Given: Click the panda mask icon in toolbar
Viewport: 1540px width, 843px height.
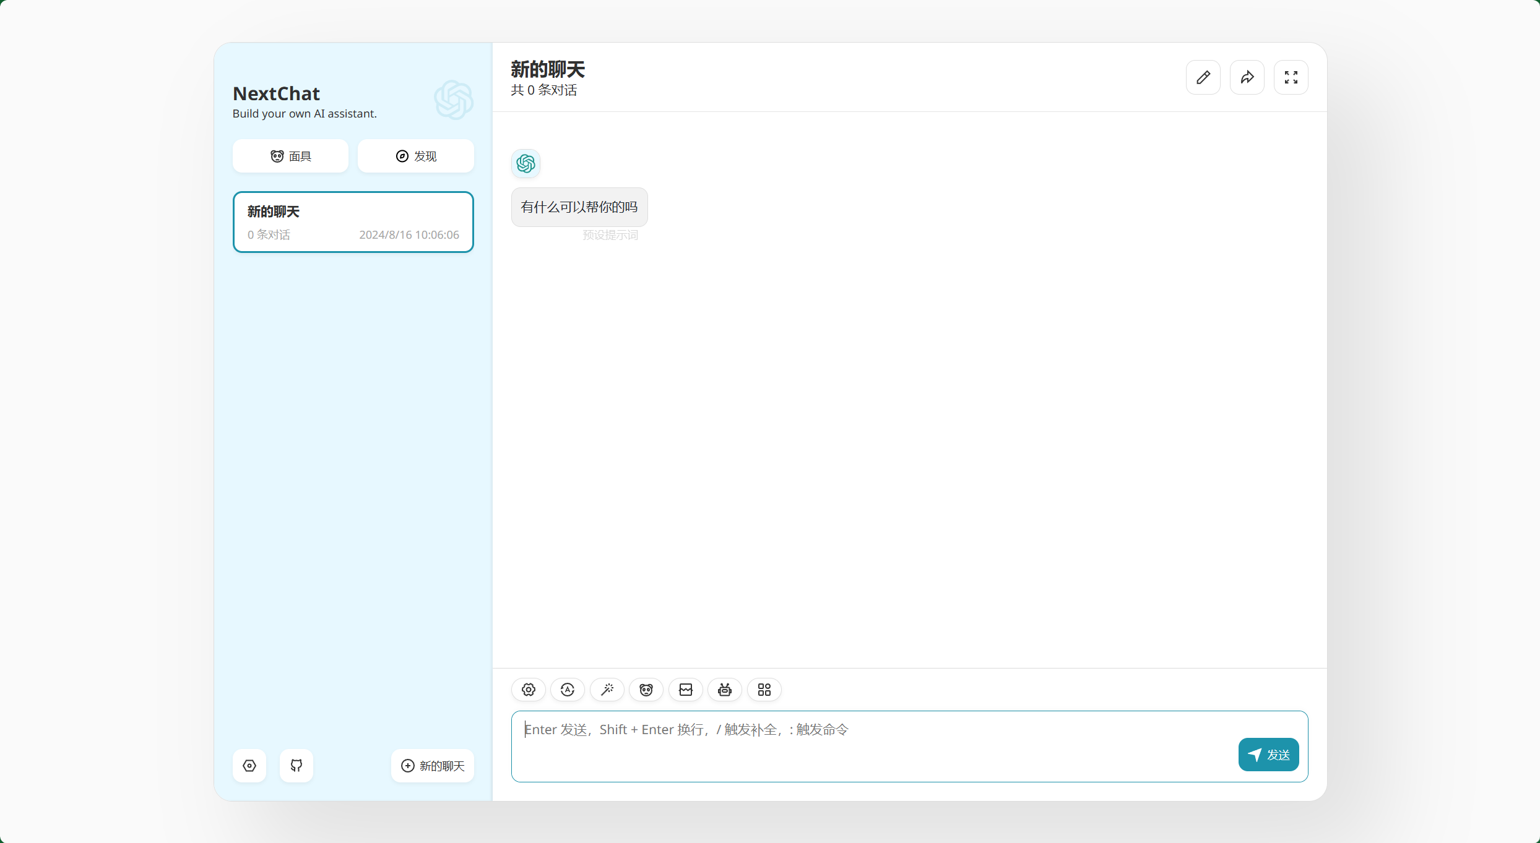Looking at the screenshot, I should [x=646, y=690].
